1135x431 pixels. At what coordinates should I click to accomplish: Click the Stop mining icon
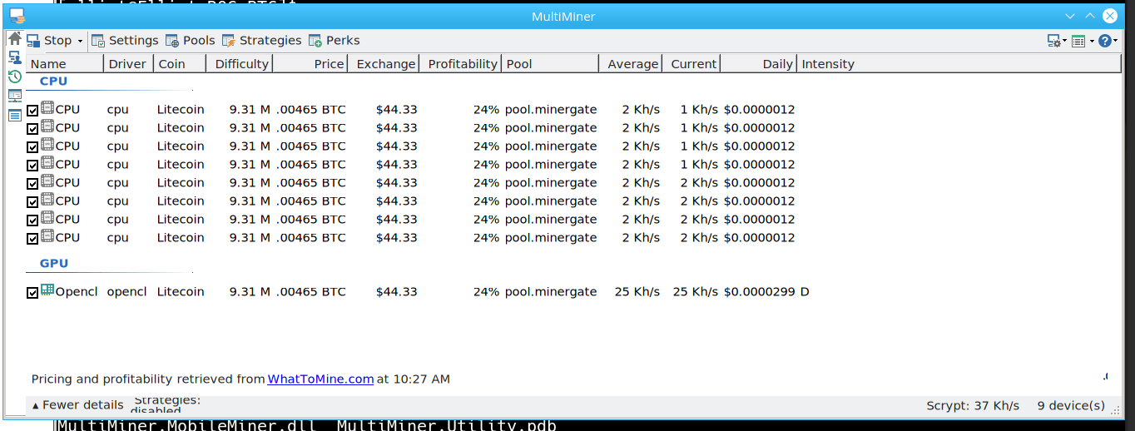point(33,41)
